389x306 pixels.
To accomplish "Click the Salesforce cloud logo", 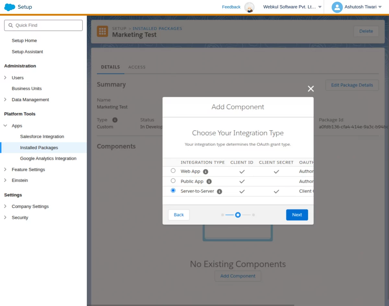I will pyautogui.click(x=10, y=7).
